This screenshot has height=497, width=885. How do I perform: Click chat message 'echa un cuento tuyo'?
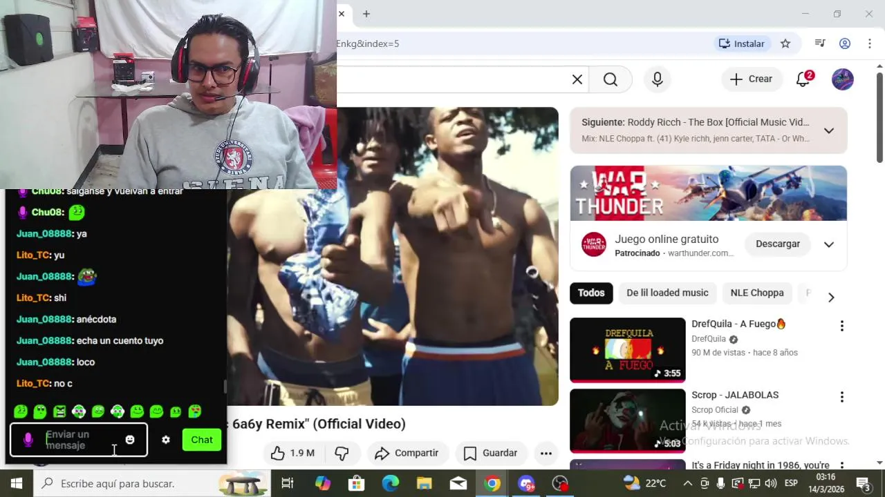click(120, 340)
